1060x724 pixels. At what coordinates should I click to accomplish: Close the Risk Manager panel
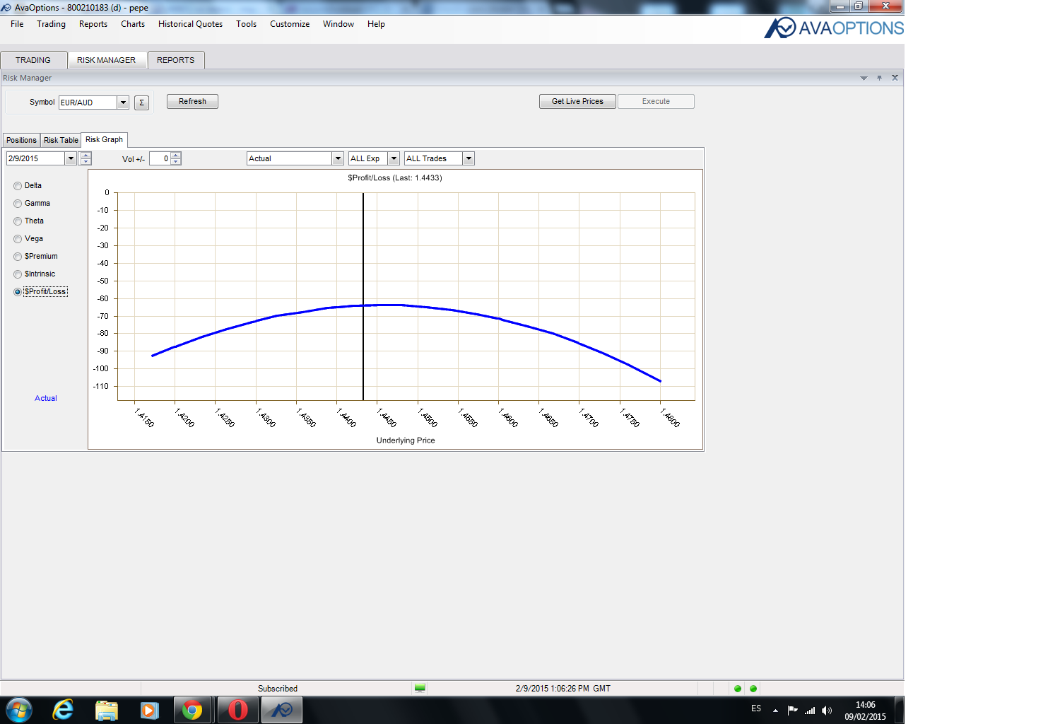click(895, 78)
